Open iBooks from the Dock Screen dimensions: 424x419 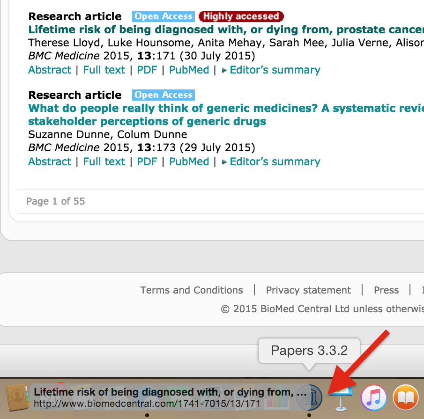pyautogui.click(x=406, y=397)
